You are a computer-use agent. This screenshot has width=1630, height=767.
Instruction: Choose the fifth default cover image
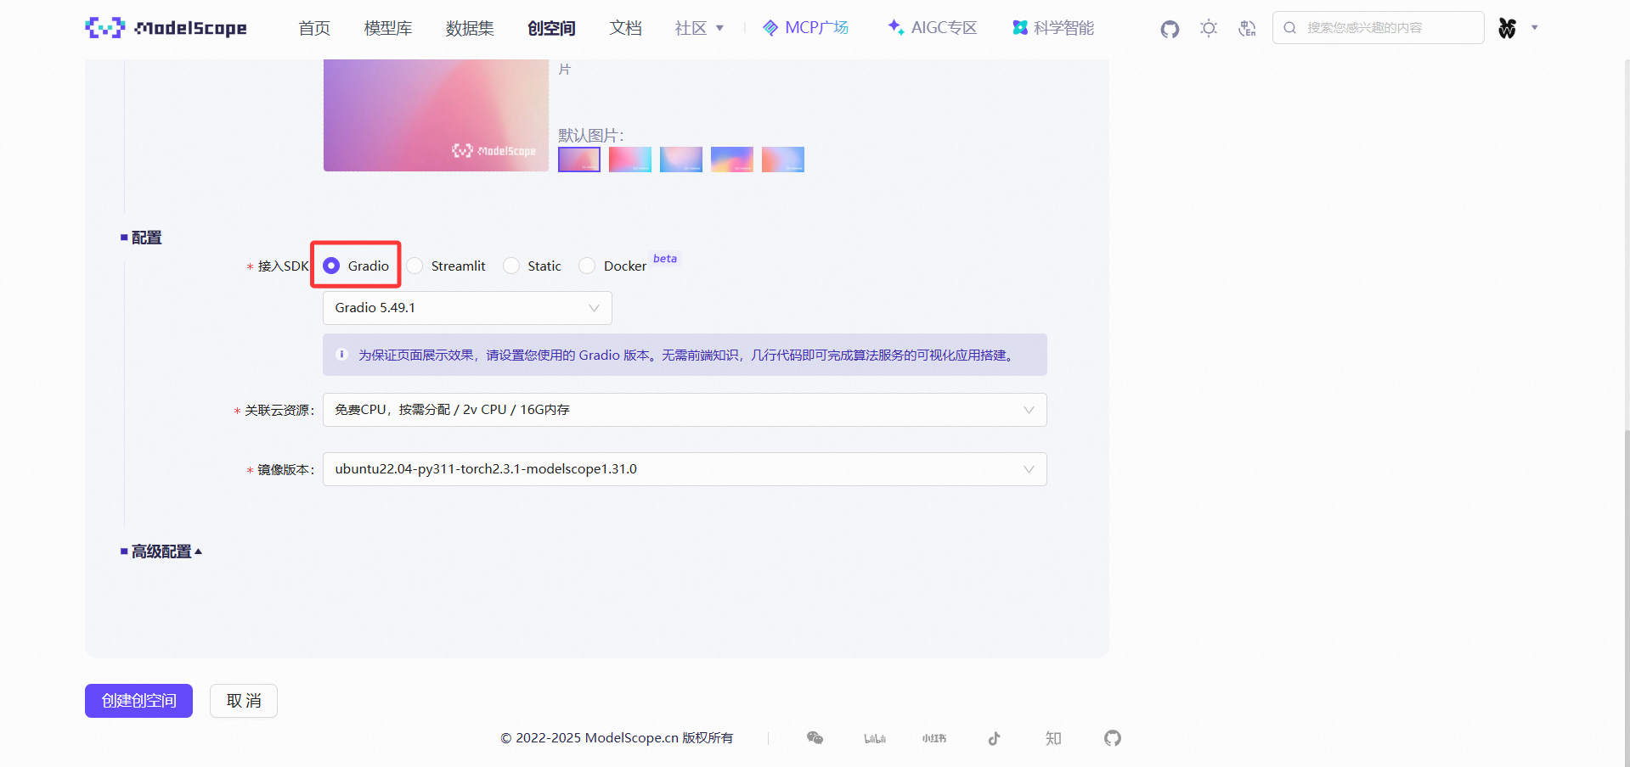(x=783, y=160)
